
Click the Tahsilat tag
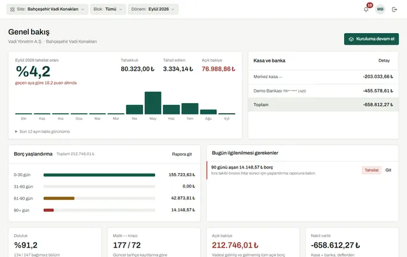coord(371,170)
